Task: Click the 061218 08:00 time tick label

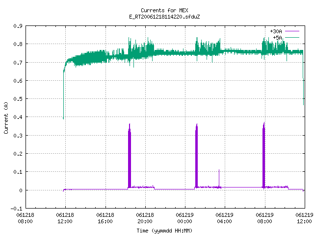Action: pyautogui.click(x=25, y=218)
